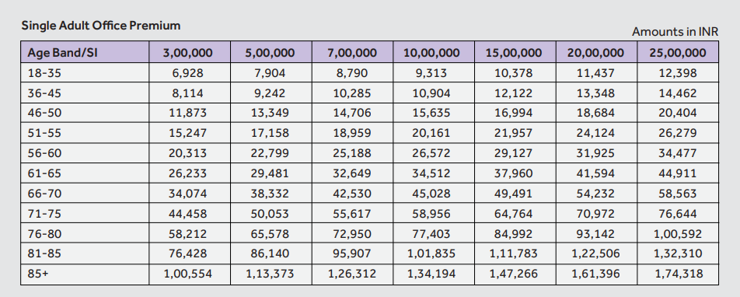Select premium value 34,512
Image resolution: width=740 pixels, height=297 pixels.
click(431, 173)
